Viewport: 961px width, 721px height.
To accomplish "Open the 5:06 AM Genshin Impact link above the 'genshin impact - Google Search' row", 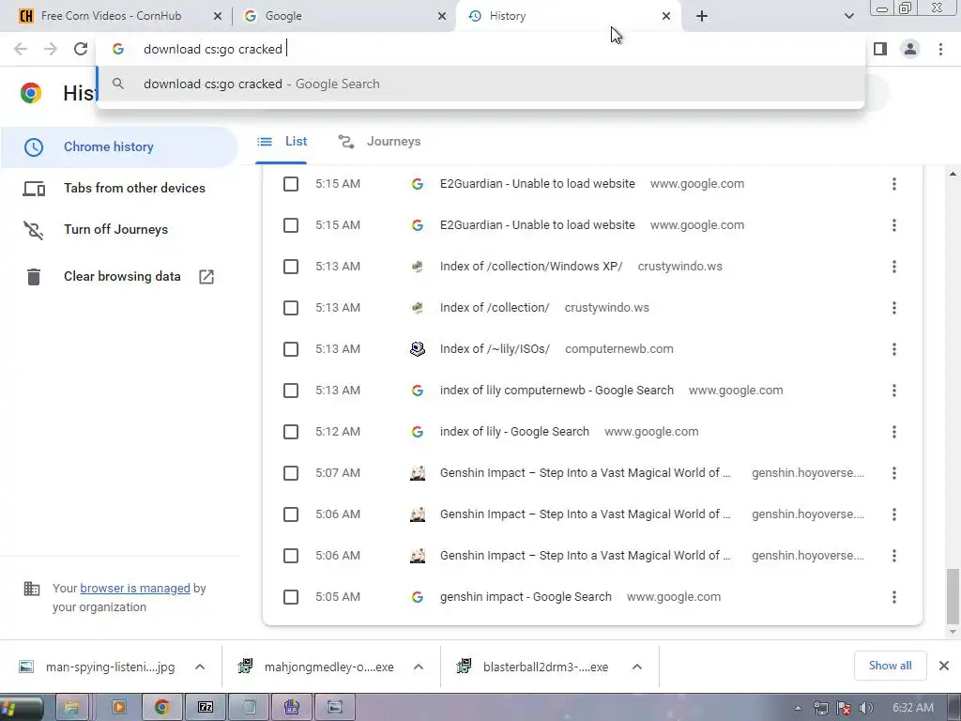I will coord(585,556).
